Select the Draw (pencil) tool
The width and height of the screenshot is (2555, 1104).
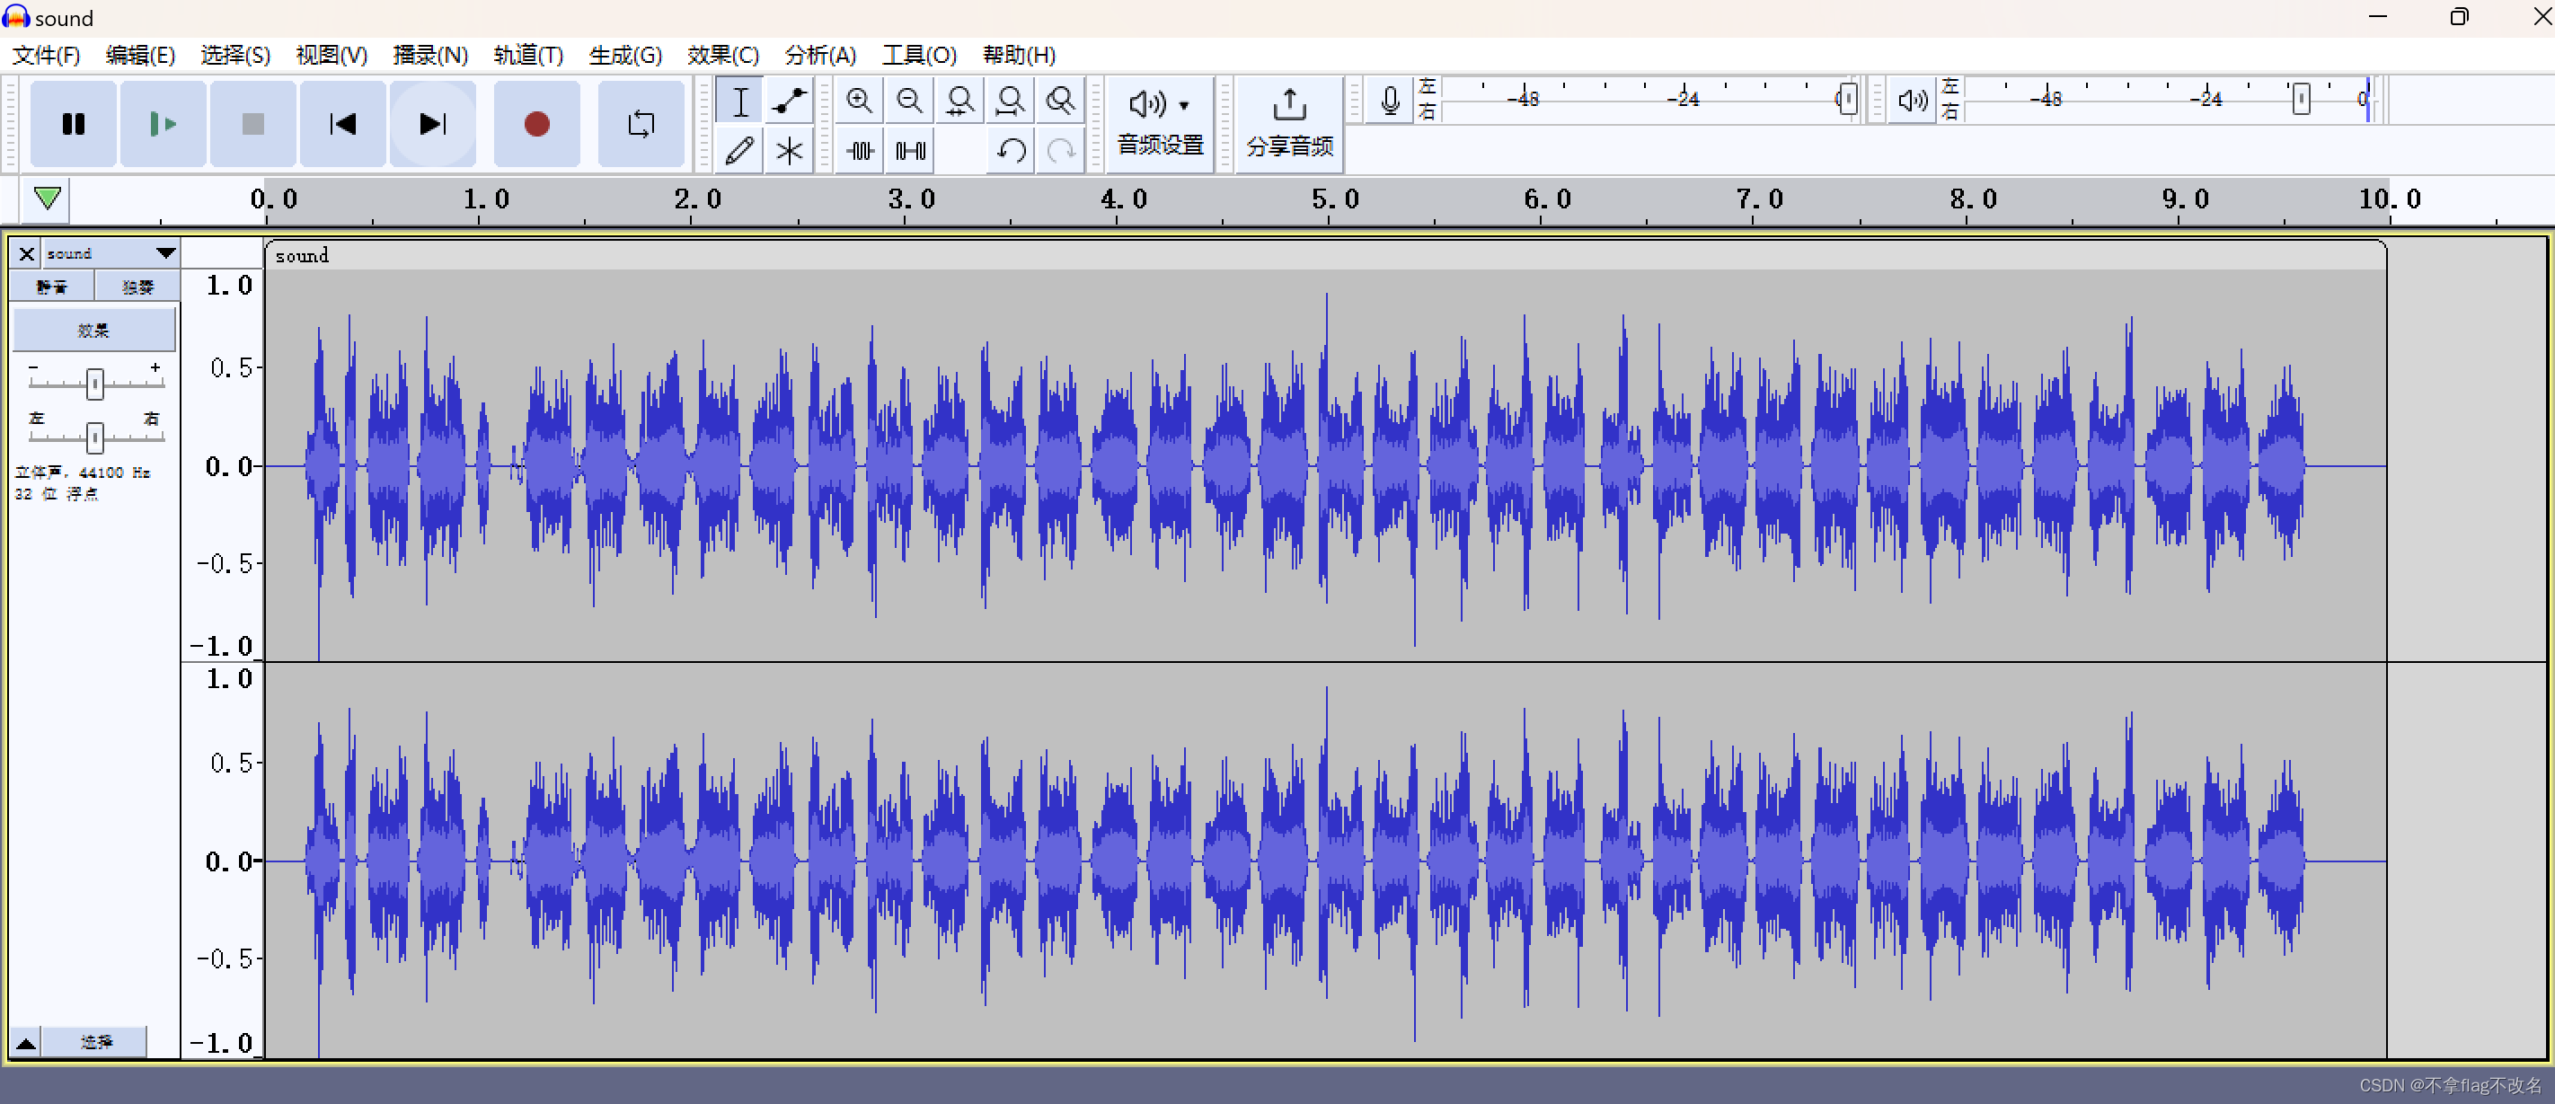pyautogui.click(x=740, y=151)
